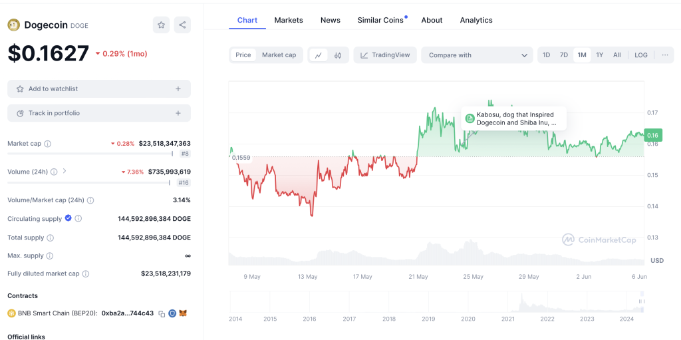
Task: Add contract to MetaMask via fox icon
Action: 184,313
